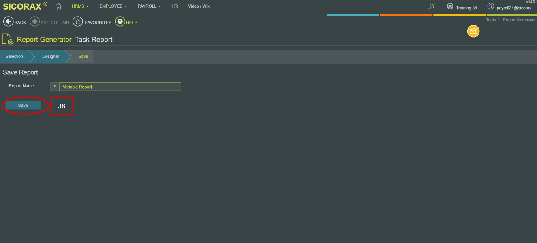Click the ADD COLUMN plus icon
This screenshot has width=537, height=243.
click(x=34, y=22)
